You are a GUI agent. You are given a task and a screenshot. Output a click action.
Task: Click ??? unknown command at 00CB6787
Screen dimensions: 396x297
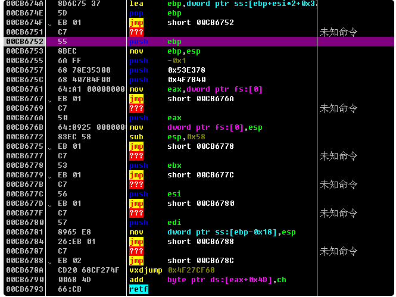136,251
